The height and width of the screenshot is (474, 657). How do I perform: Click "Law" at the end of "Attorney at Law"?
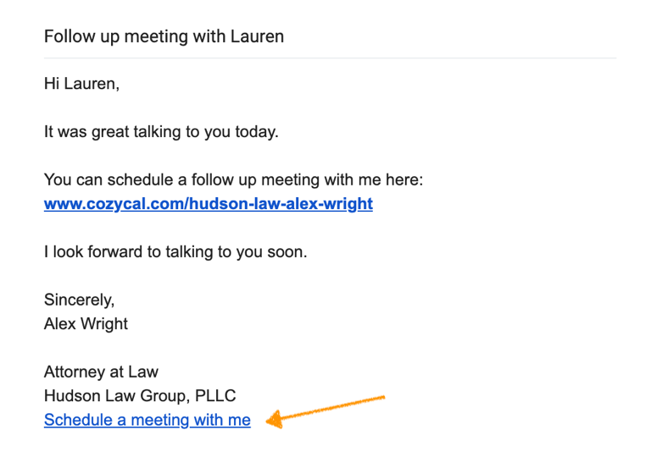144,372
